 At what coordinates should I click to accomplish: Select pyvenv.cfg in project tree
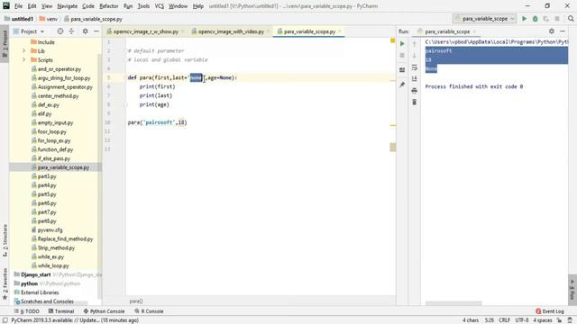coord(50,230)
